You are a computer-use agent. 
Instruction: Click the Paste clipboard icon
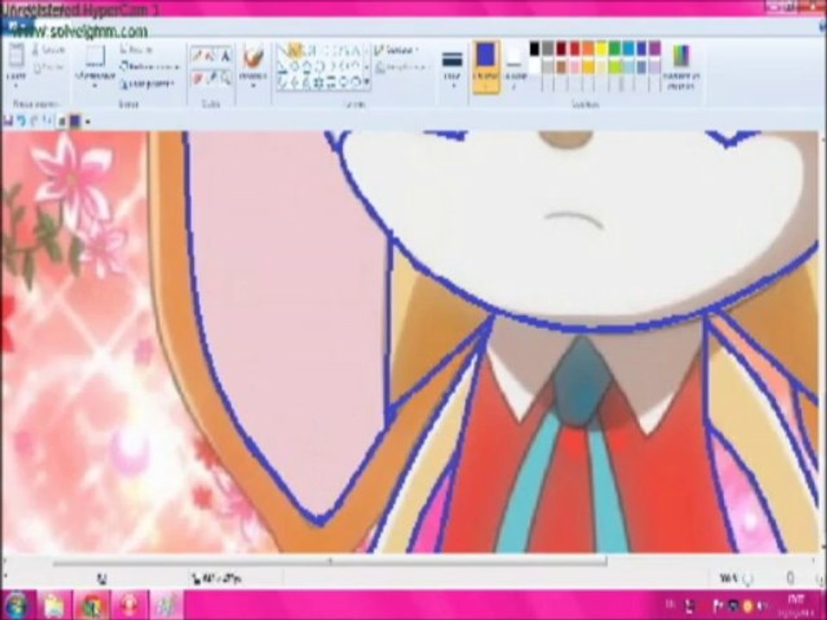pos(16,56)
